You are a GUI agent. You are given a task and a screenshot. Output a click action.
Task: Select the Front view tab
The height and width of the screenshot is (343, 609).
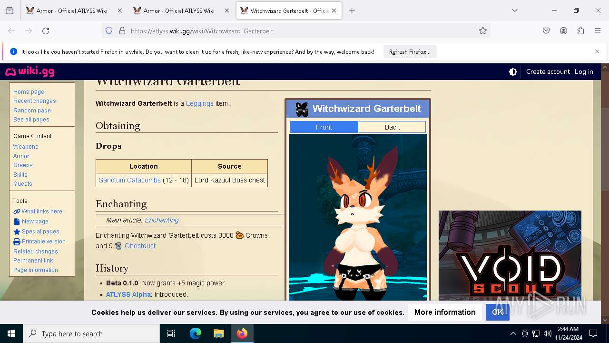point(324,127)
